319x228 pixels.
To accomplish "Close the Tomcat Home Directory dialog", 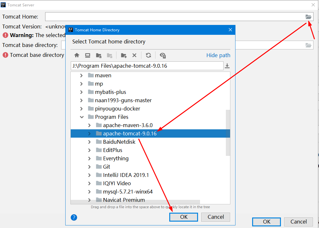I will click(230, 30).
